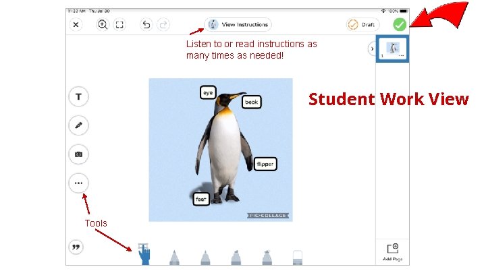Zoom in with the magnifier icon

(x=103, y=24)
